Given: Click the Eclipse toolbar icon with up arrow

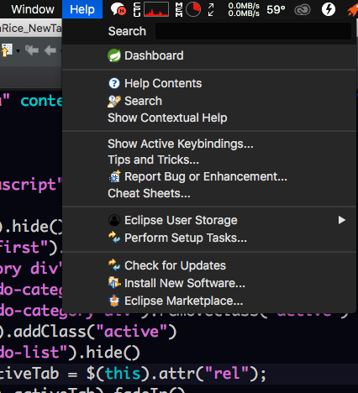Looking at the screenshot, I should pos(7,50).
